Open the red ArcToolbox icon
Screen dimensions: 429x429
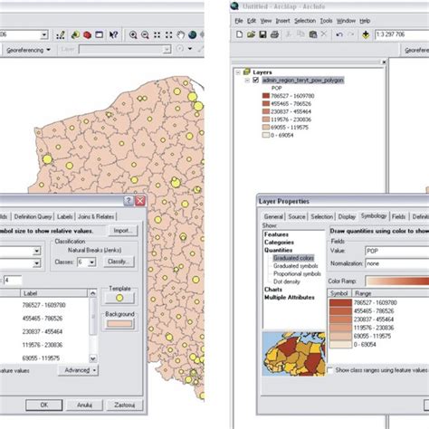click(x=87, y=35)
